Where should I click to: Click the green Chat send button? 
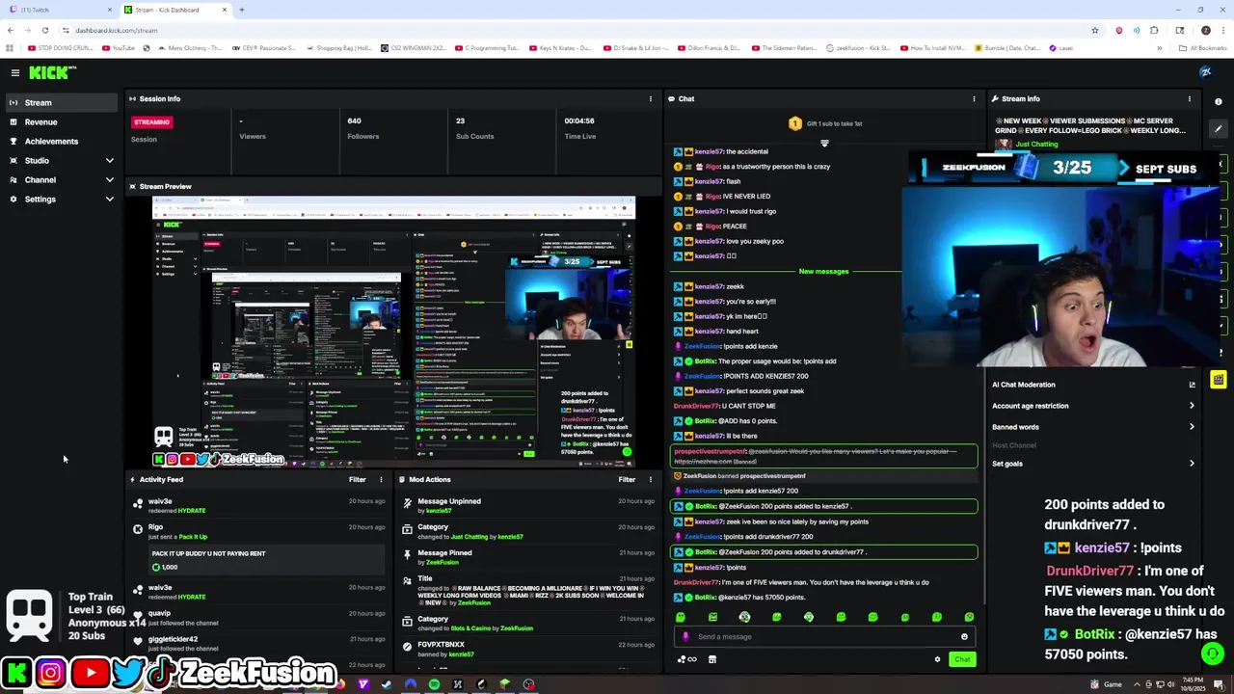point(962,659)
